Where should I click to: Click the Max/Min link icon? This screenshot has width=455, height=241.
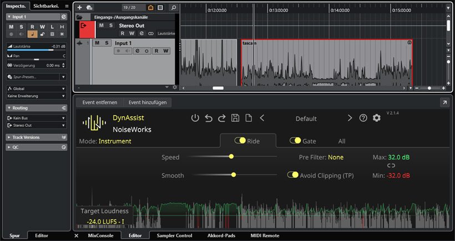391,166
